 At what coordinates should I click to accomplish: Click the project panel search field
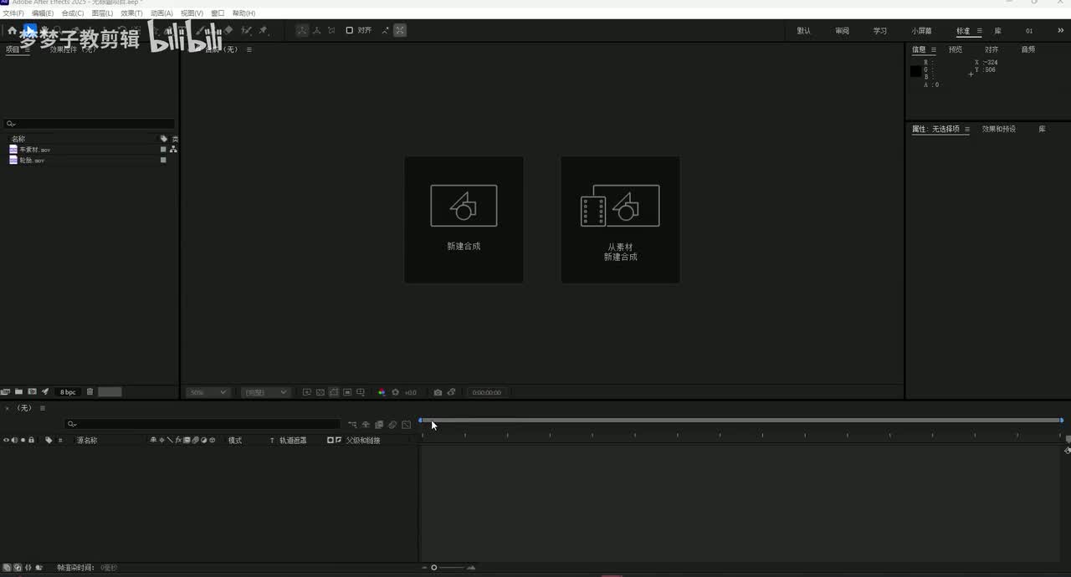pyautogui.click(x=90, y=124)
